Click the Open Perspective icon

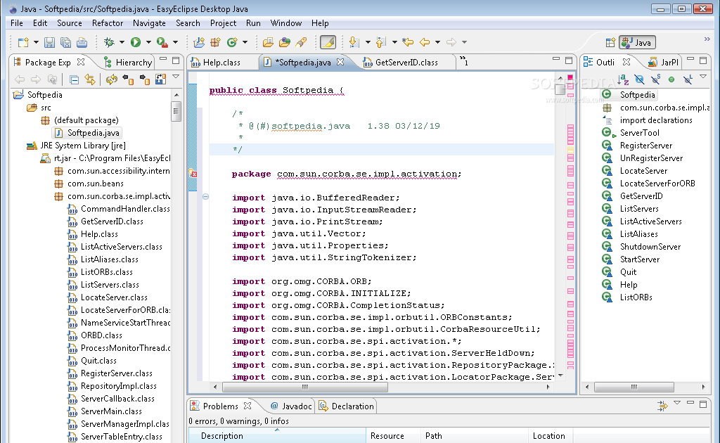pos(610,43)
